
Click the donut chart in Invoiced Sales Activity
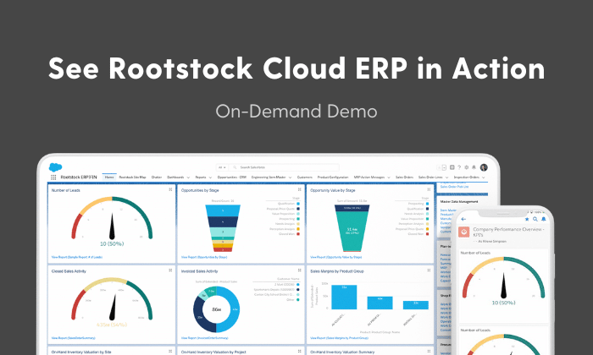(216, 309)
